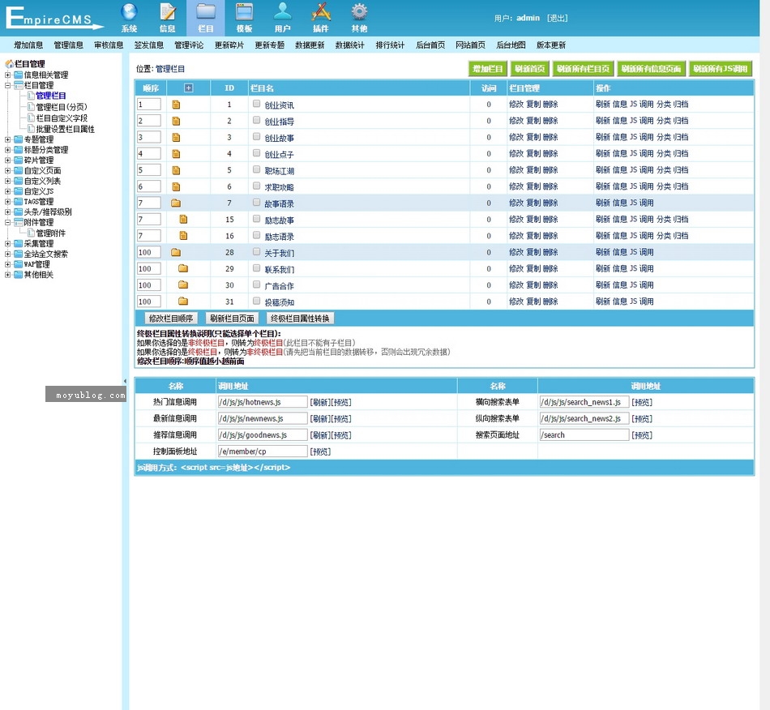Image resolution: width=770 pixels, height=710 pixels.
Task: Click the sidebar collapse arrow handle
Action: 125,381
